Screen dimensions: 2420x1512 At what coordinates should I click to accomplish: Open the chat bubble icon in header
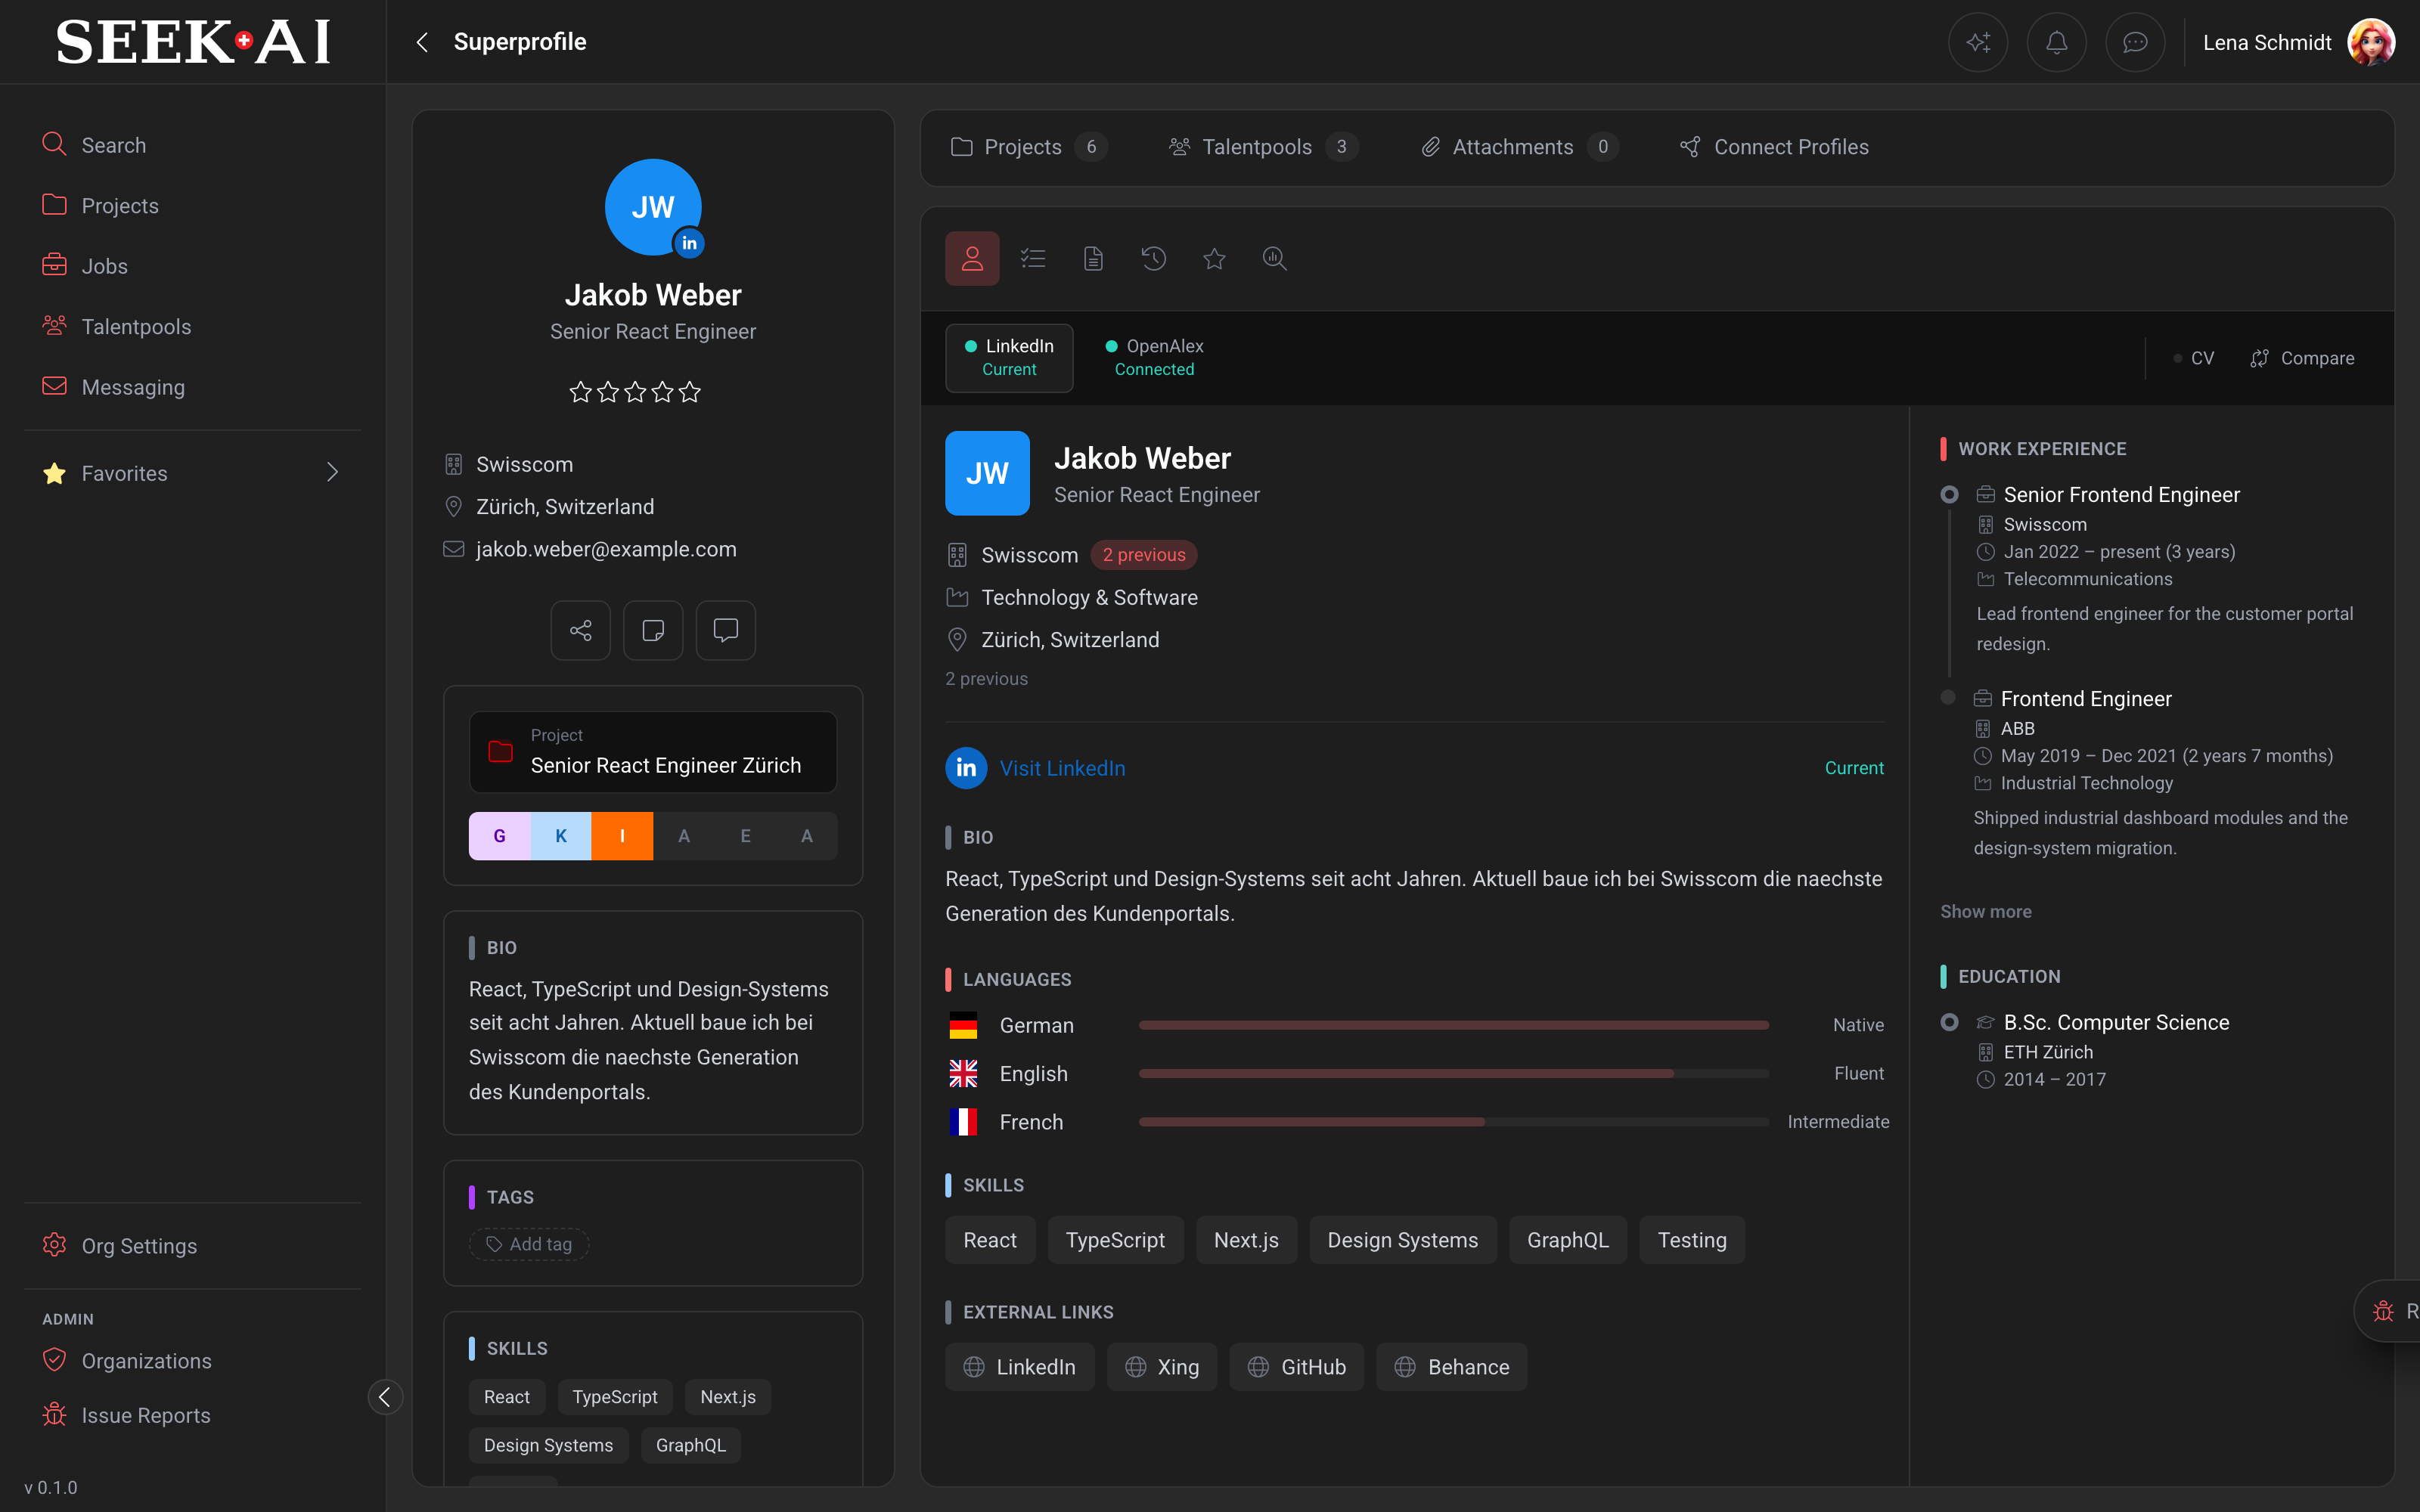click(x=2135, y=42)
